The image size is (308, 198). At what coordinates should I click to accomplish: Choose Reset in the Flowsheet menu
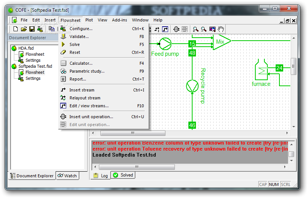[x=103, y=52]
